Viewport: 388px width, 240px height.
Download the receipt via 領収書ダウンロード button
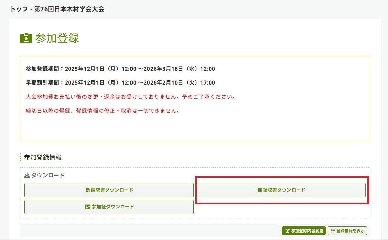(x=281, y=190)
